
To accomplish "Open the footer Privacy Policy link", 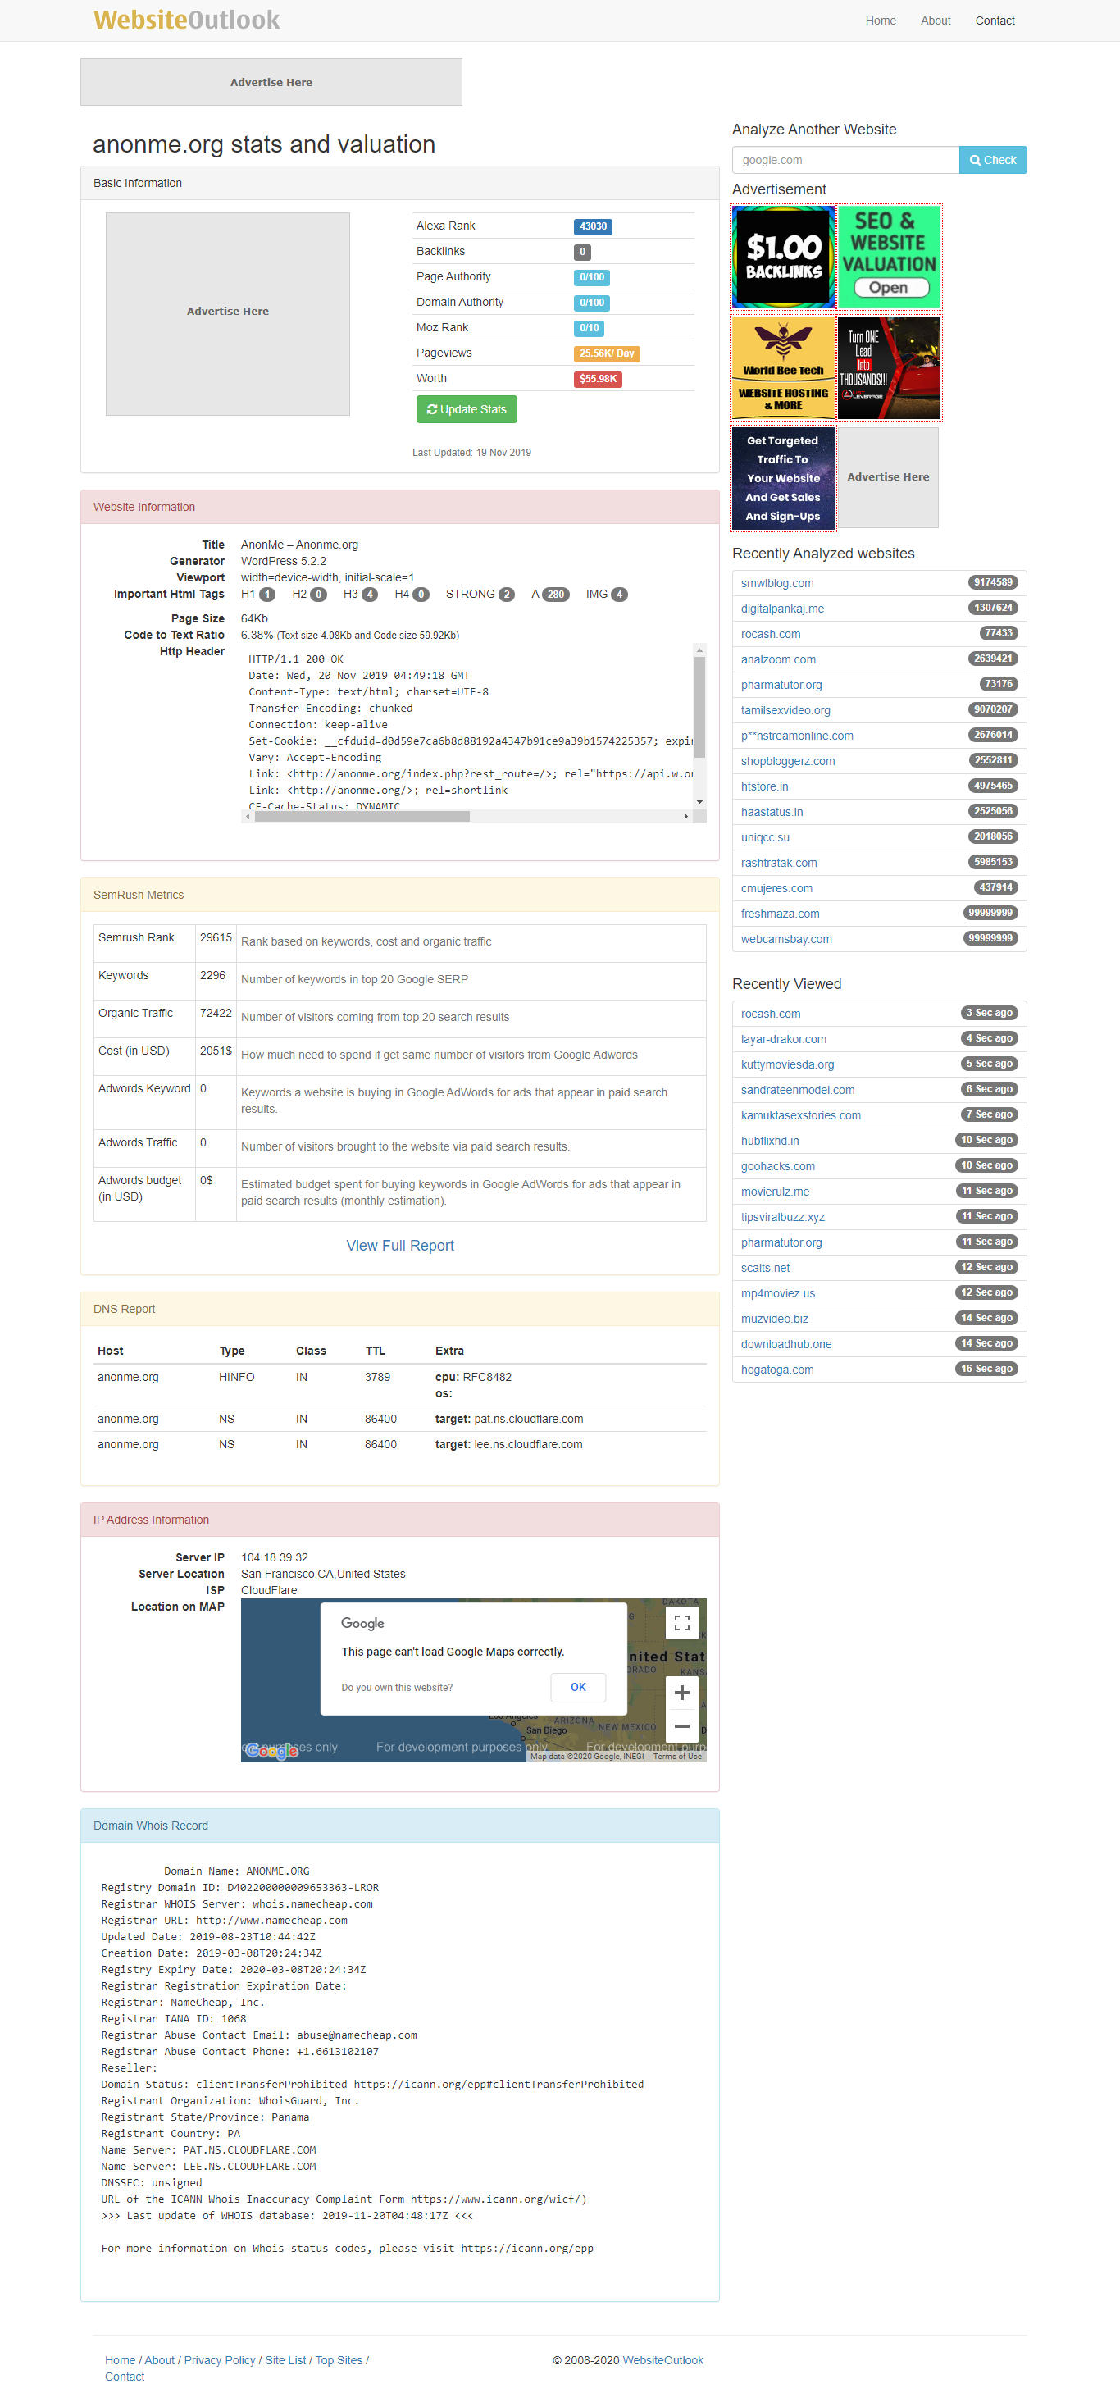I will [x=219, y=2359].
